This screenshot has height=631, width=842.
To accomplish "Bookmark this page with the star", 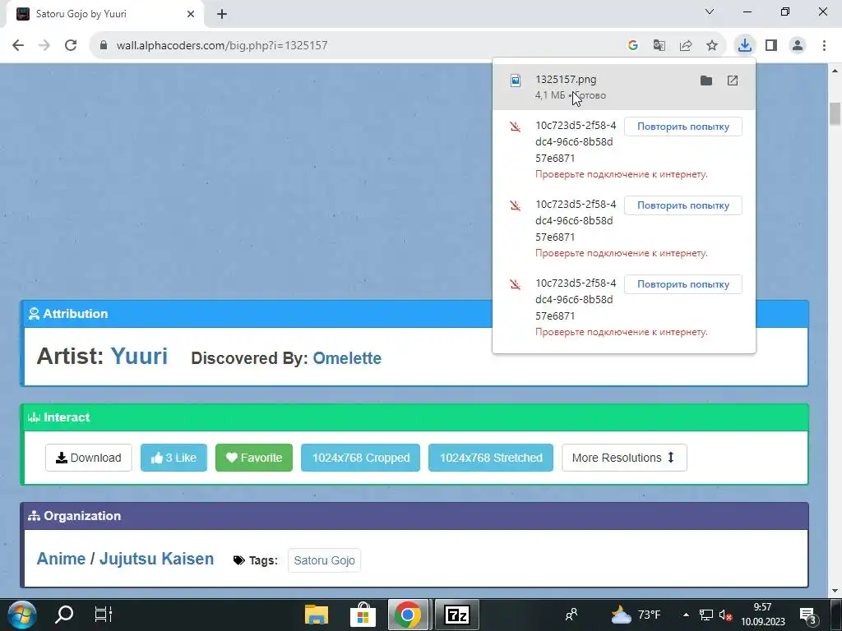I will pos(712,46).
